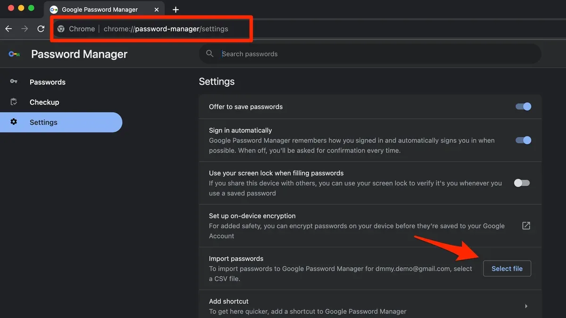The width and height of the screenshot is (566, 318).
Task: Click the Use your screen lock label
Action: [276, 173]
